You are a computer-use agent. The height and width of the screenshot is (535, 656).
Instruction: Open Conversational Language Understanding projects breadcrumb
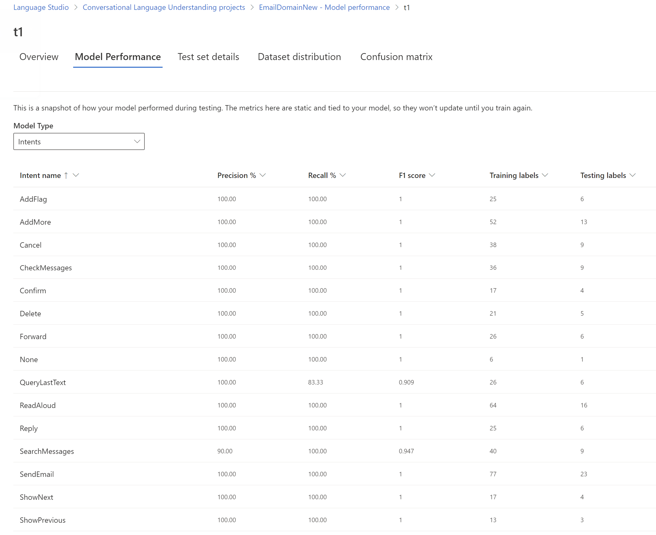[x=164, y=7]
